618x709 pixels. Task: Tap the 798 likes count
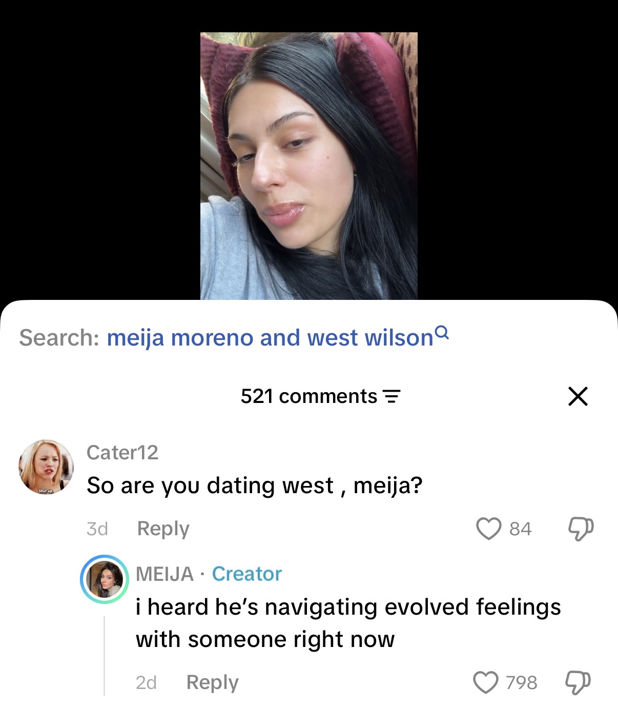[521, 682]
